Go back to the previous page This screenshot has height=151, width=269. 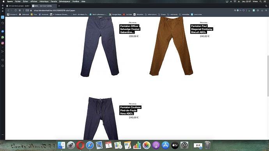[x=8, y=11]
